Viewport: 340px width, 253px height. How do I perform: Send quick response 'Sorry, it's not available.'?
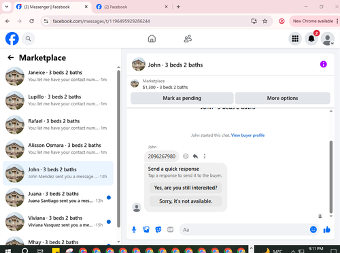coord(186,201)
